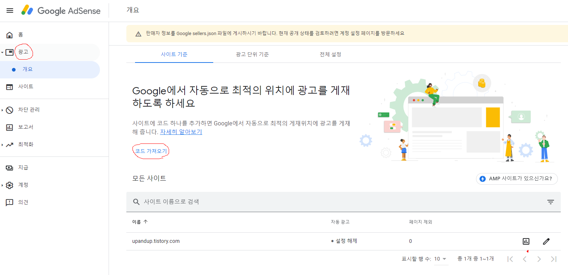The height and width of the screenshot is (275, 568).
Task: Click the auto ads illustration image
Action: pos(456,116)
